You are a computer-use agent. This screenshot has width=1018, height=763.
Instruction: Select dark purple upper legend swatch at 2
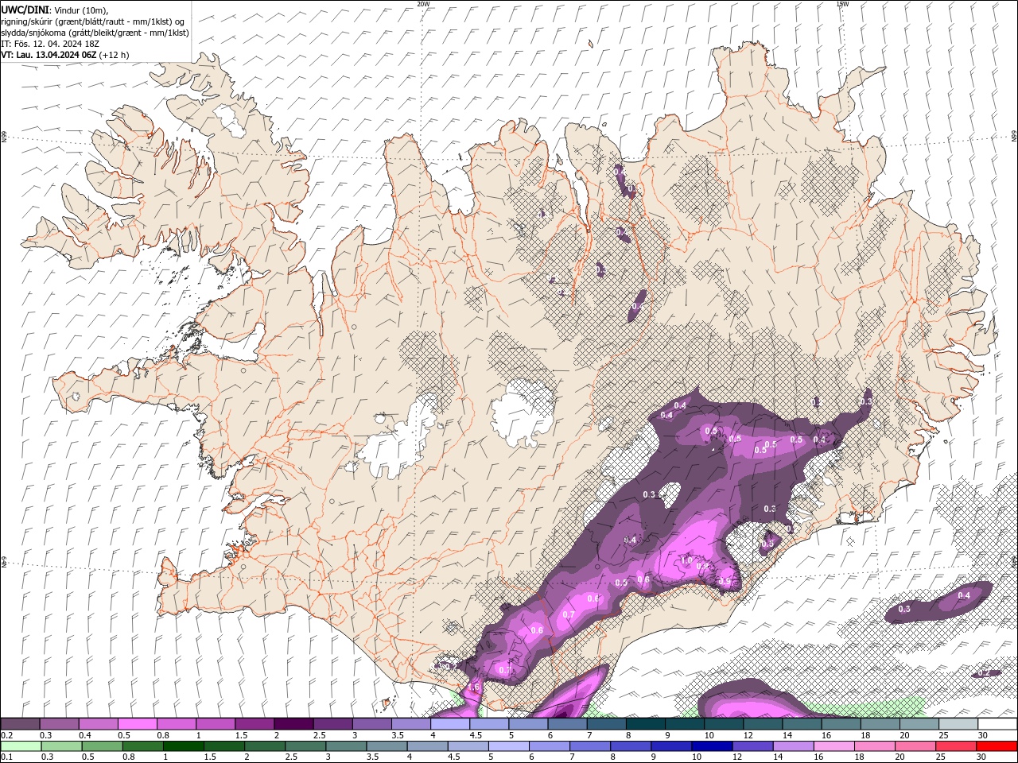(293, 724)
